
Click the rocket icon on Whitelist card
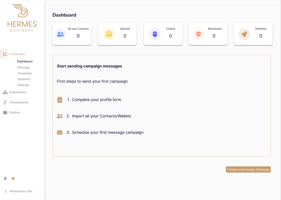(x=244, y=34)
